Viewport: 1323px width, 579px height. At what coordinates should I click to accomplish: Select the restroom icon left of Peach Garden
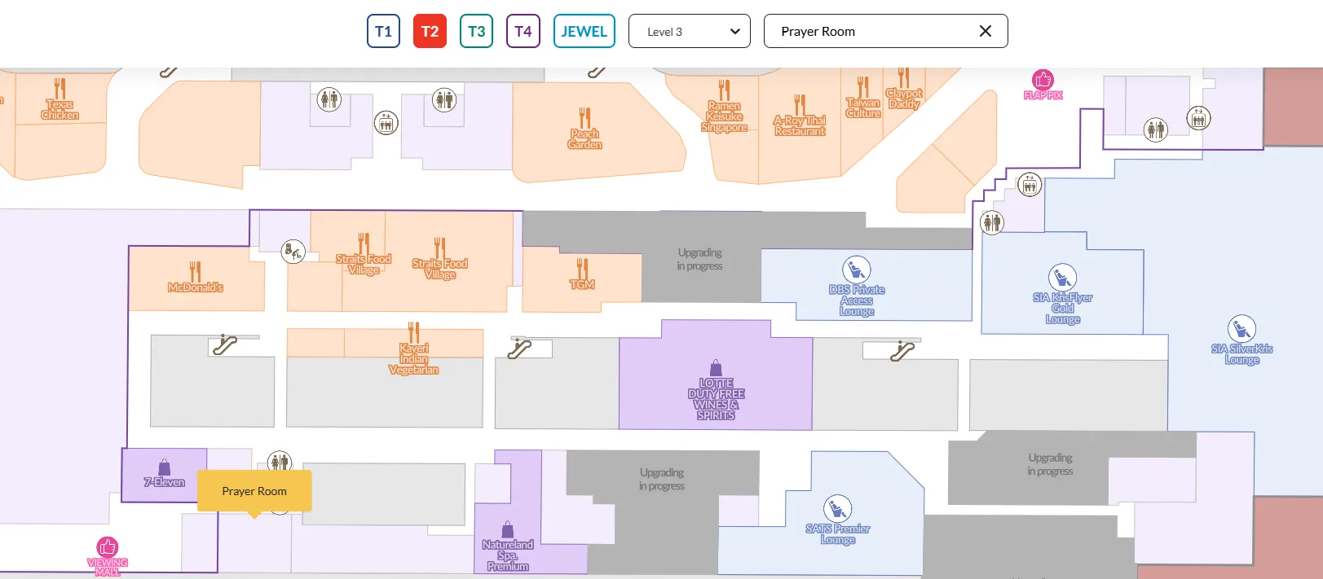click(x=444, y=100)
